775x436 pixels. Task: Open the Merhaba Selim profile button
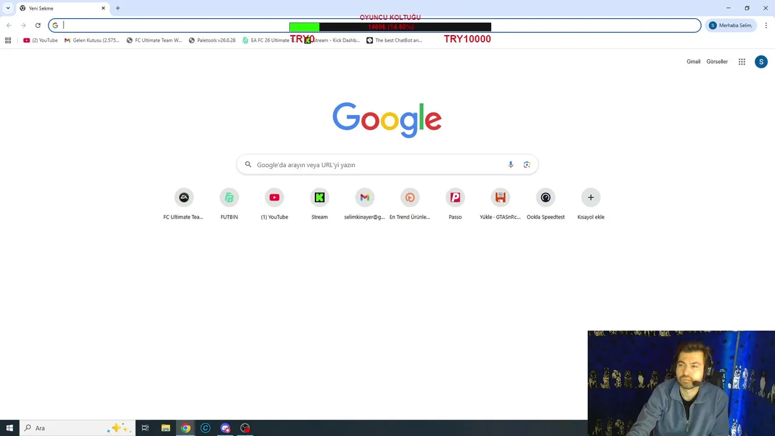coord(731,25)
